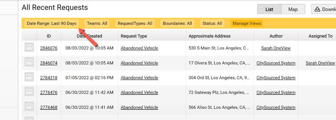Screen dimensions: 336x120
Task: Open the Date Range: Last 90 Days filter
Action: click(x=52, y=23)
